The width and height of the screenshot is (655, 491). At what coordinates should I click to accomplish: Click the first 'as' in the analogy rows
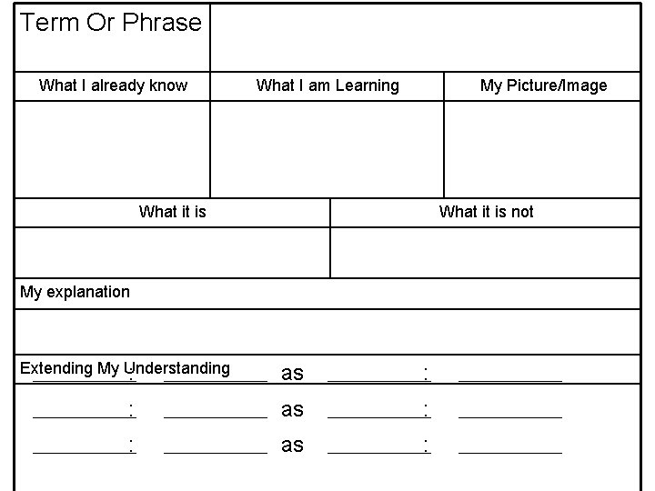tap(292, 374)
